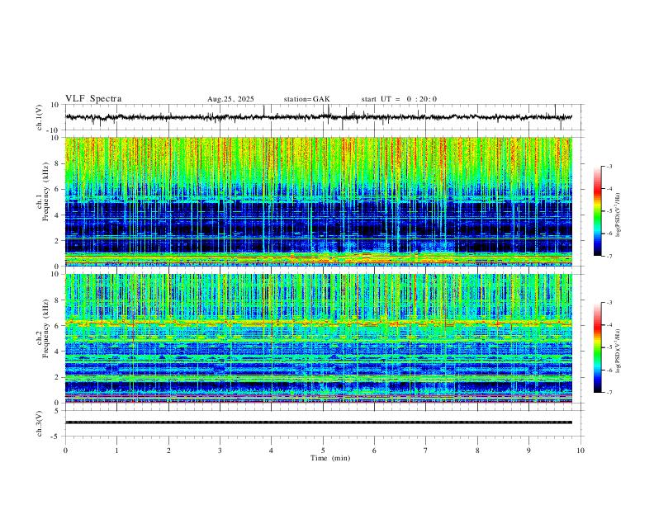The height and width of the screenshot is (505, 654).
Task: Click time axis tick label '3'
Action: pyautogui.click(x=220, y=451)
